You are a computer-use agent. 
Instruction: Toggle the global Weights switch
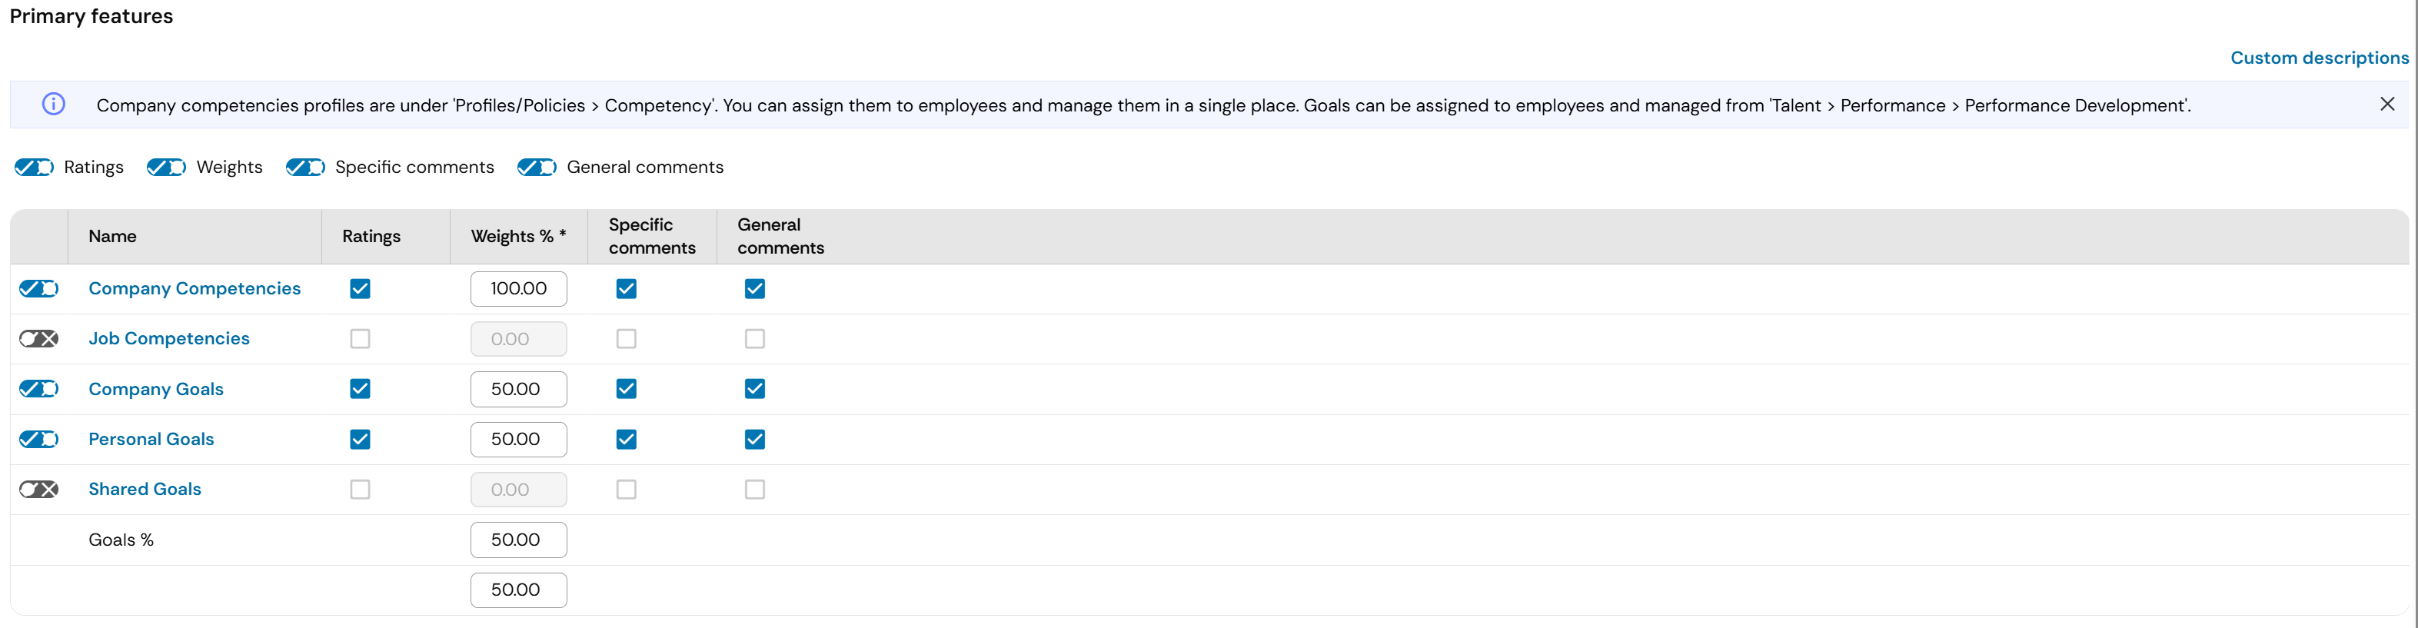[x=167, y=167]
